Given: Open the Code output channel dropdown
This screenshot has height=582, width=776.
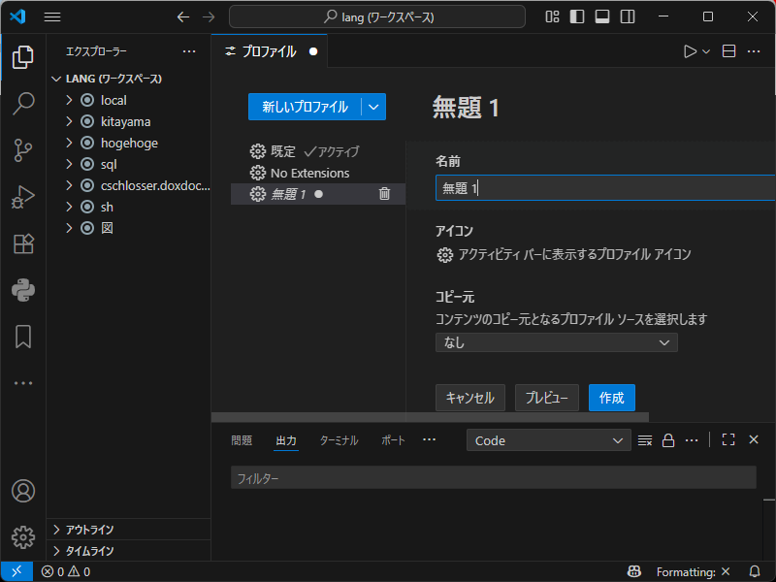Looking at the screenshot, I should click(549, 440).
